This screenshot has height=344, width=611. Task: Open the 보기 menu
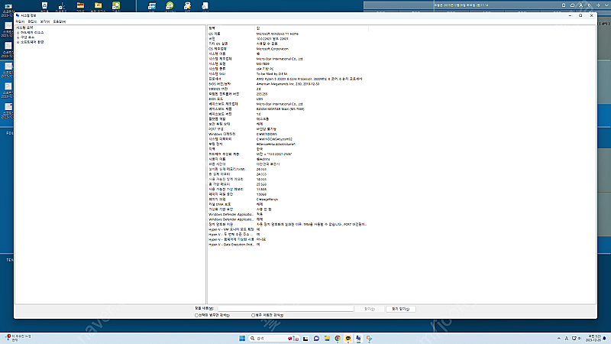tap(45, 21)
